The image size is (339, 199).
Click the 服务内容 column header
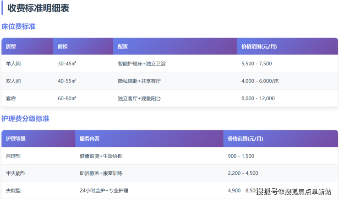(x=89, y=139)
